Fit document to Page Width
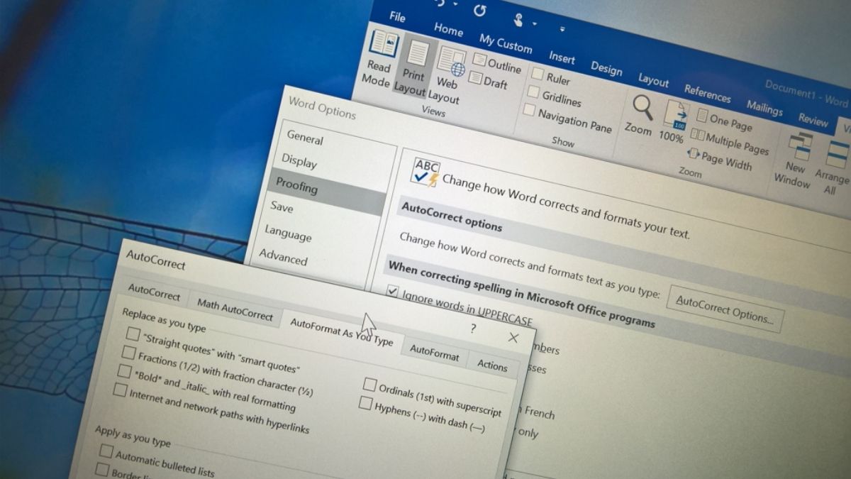 click(x=719, y=159)
